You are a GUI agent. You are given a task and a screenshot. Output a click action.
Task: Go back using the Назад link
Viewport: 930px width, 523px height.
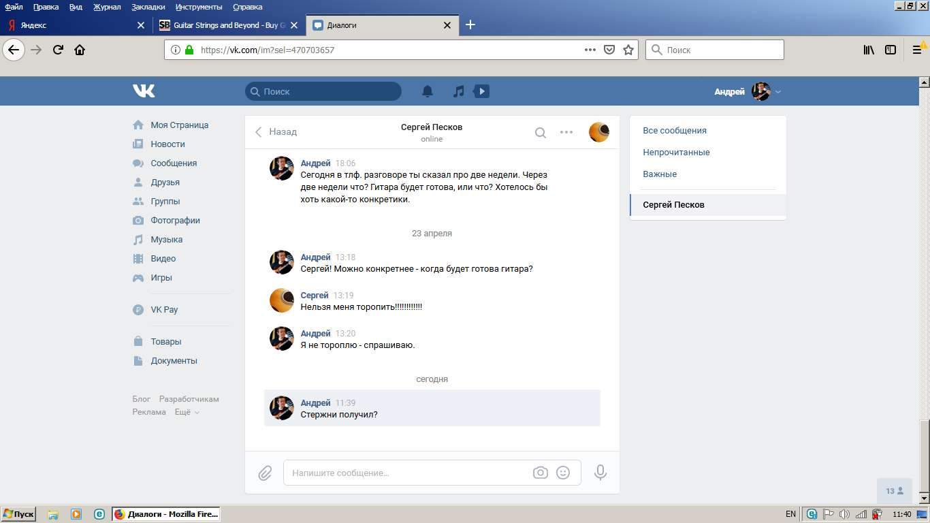[x=276, y=132]
